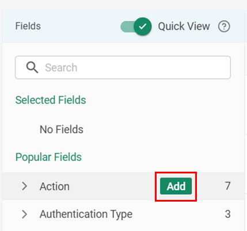This screenshot has width=247, height=231.
Task: Select the Authentication Type field name
Action: click(86, 214)
